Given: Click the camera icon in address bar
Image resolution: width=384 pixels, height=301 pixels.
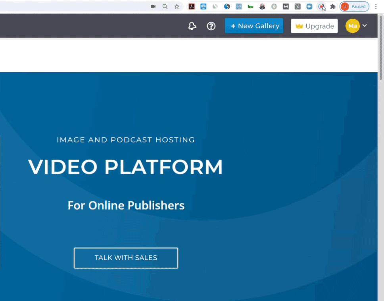Looking at the screenshot, I should 153,7.
